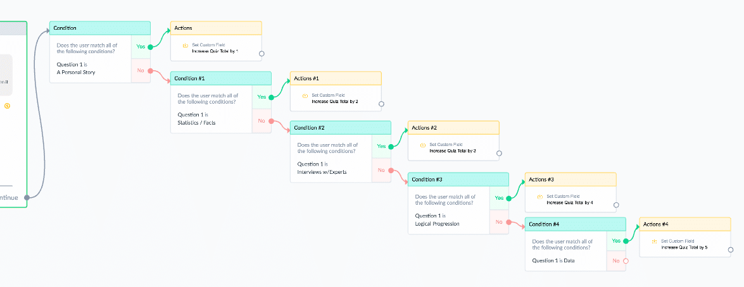Click the Set Custom Field icon in Actions #2
Viewport: 744px width, 287px height.
(x=423, y=145)
